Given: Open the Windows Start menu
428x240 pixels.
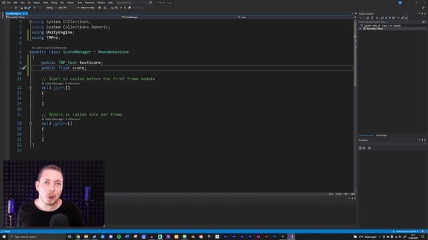Looking at the screenshot, I should 4,237.
